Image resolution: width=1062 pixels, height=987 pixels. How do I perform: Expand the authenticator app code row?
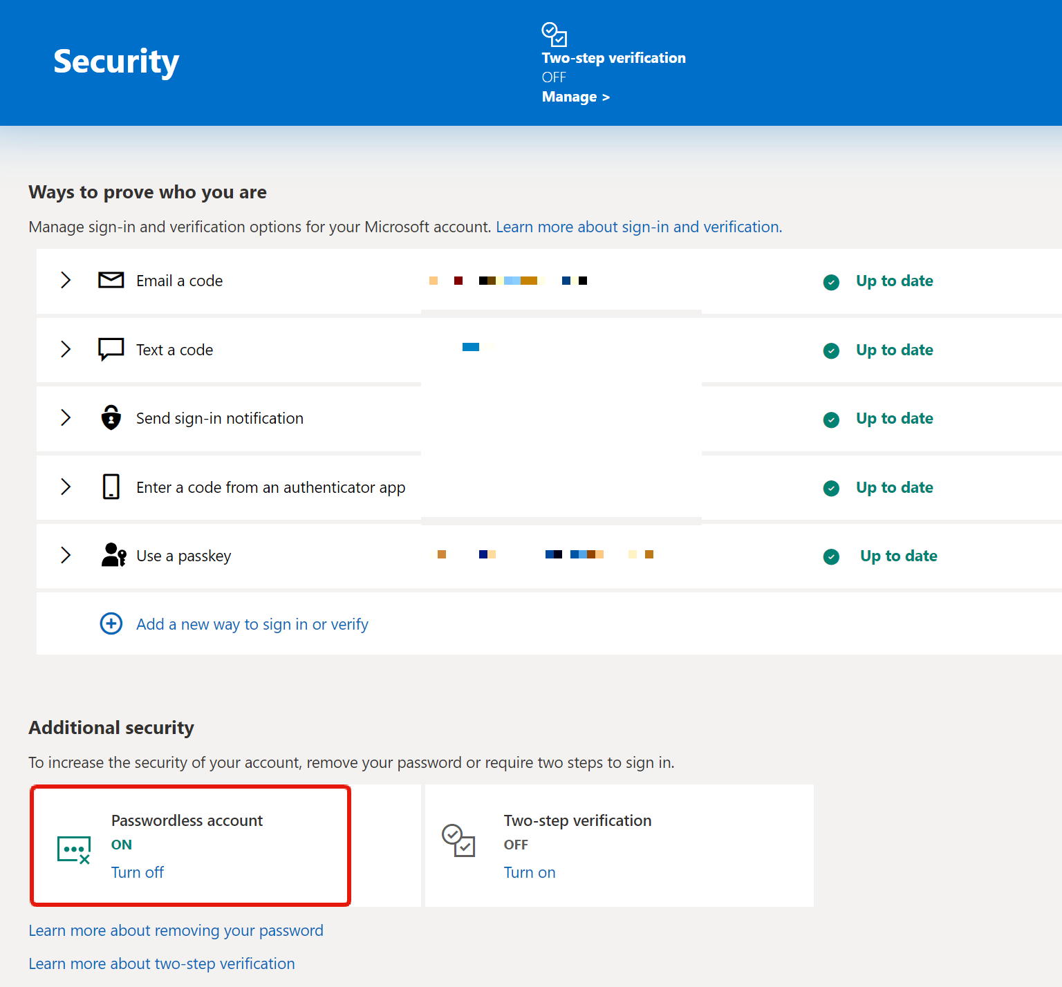tap(66, 487)
